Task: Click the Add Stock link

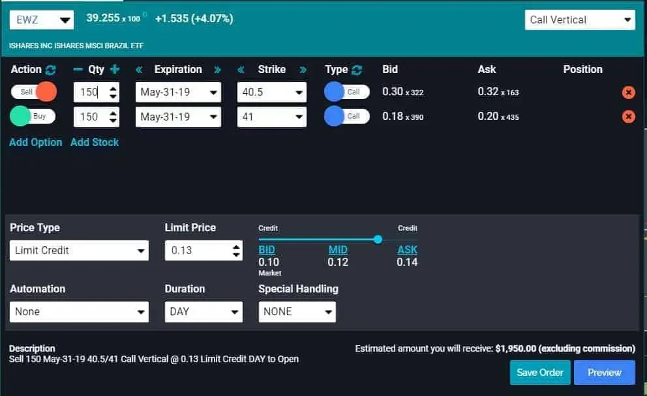Action: pos(95,142)
